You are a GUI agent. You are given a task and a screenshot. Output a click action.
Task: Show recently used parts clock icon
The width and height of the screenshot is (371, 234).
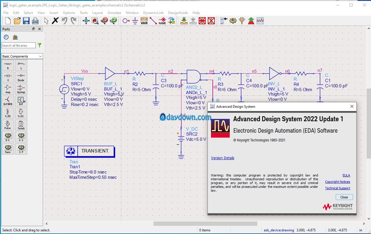(x=6, y=37)
